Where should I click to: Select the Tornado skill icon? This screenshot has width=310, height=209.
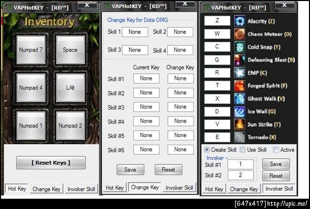click(240, 137)
